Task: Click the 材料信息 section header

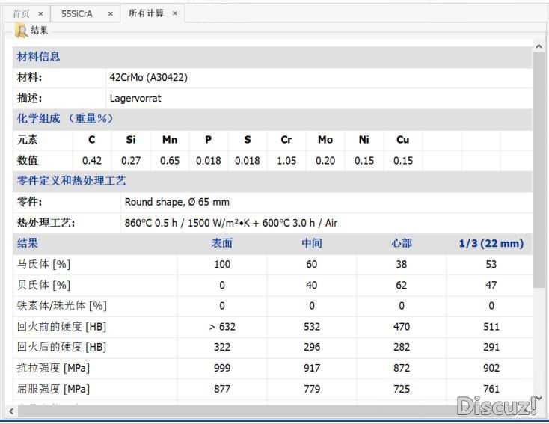Action: tap(38, 57)
